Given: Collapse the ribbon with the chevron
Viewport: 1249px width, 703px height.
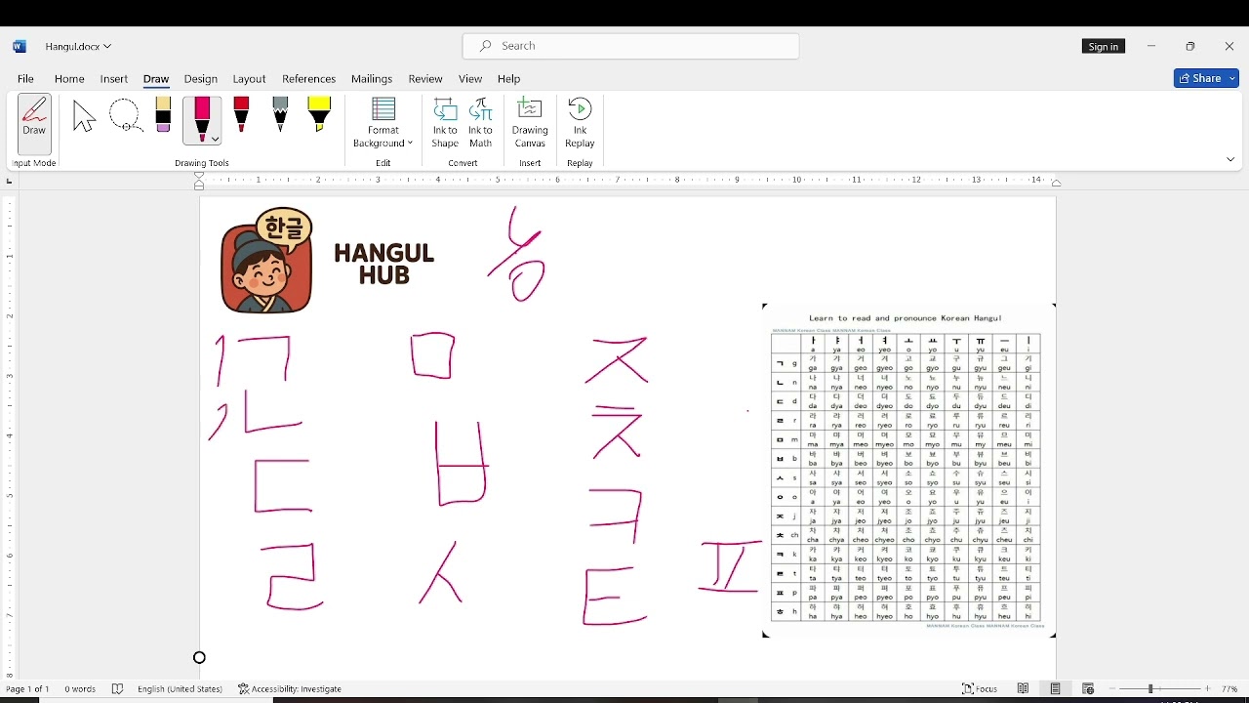Looking at the screenshot, I should 1230,159.
